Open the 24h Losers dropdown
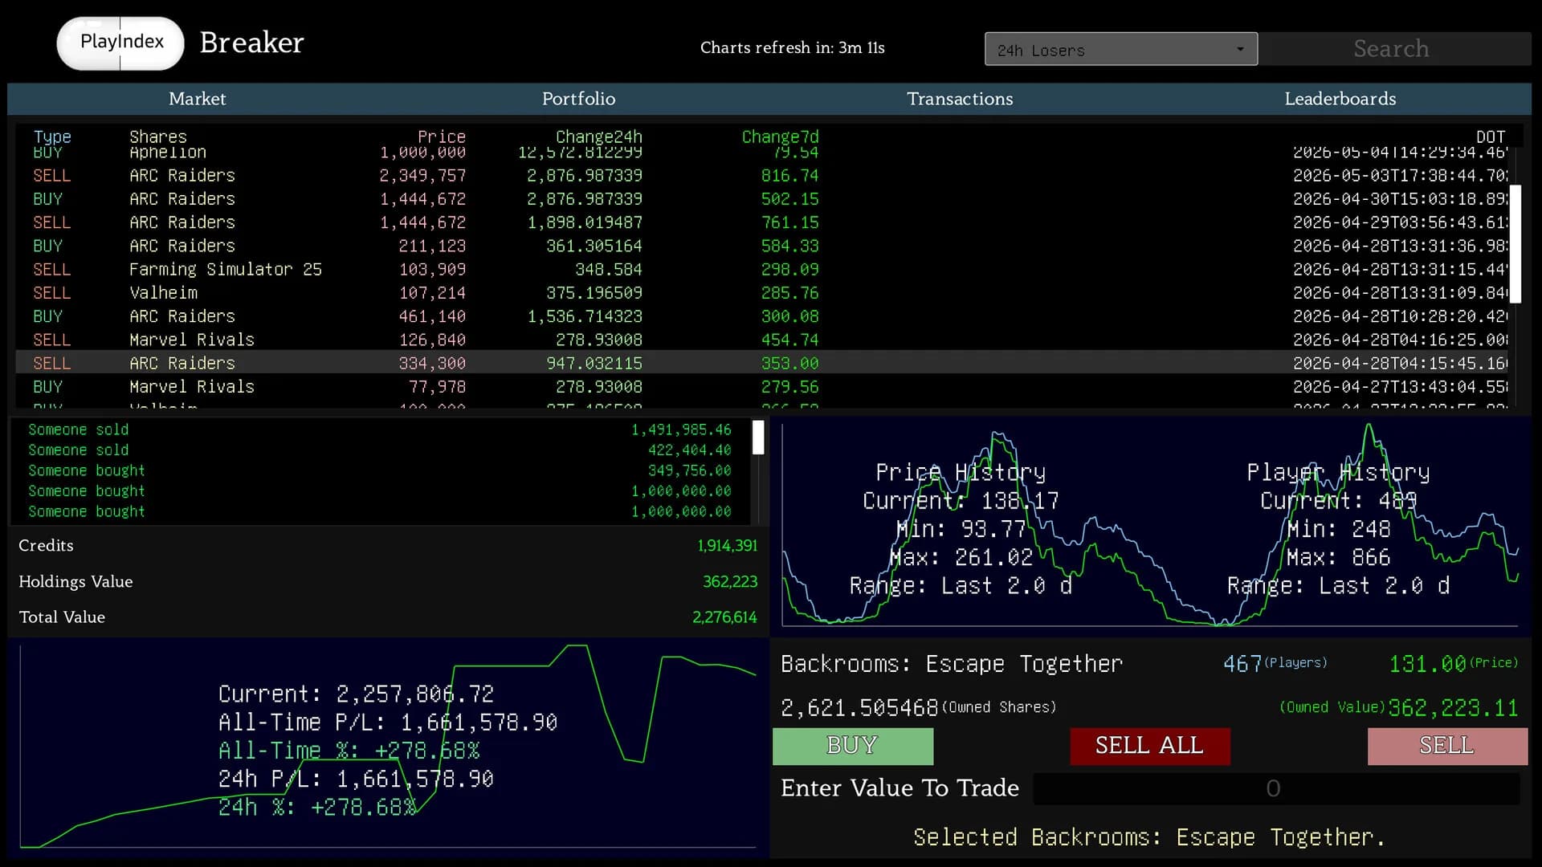The width and height of the screenshot is (1542, 867). pos(1121,49)
